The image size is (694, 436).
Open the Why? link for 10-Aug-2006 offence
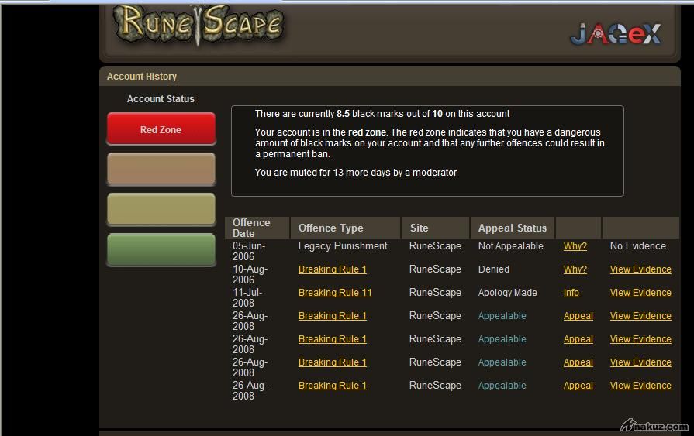[575, 269]
